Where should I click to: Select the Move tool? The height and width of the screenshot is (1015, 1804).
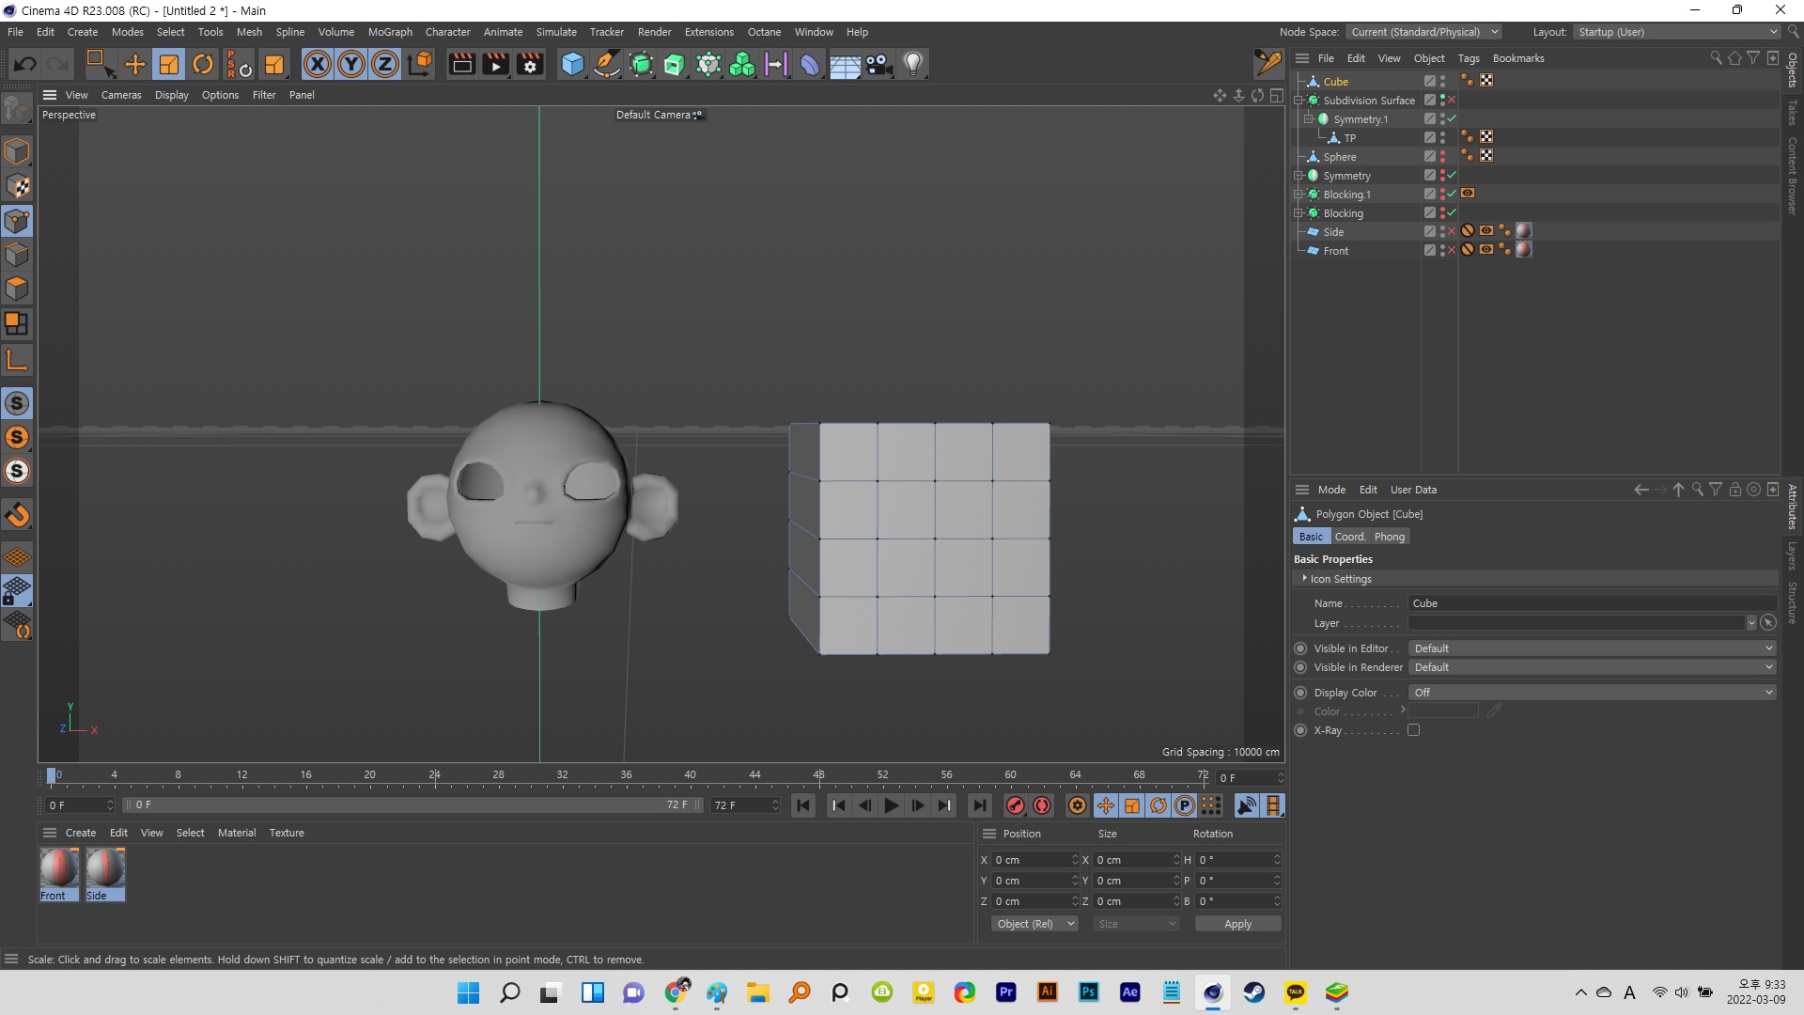tap(135, 64)
